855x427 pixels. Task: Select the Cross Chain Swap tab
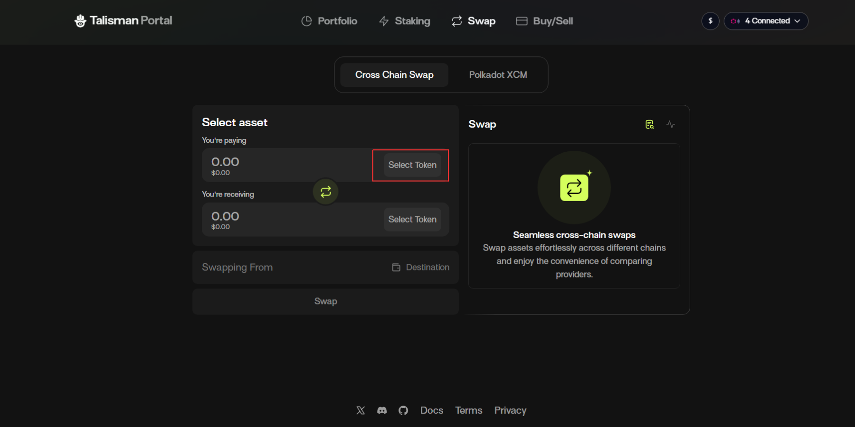point(394,75)
